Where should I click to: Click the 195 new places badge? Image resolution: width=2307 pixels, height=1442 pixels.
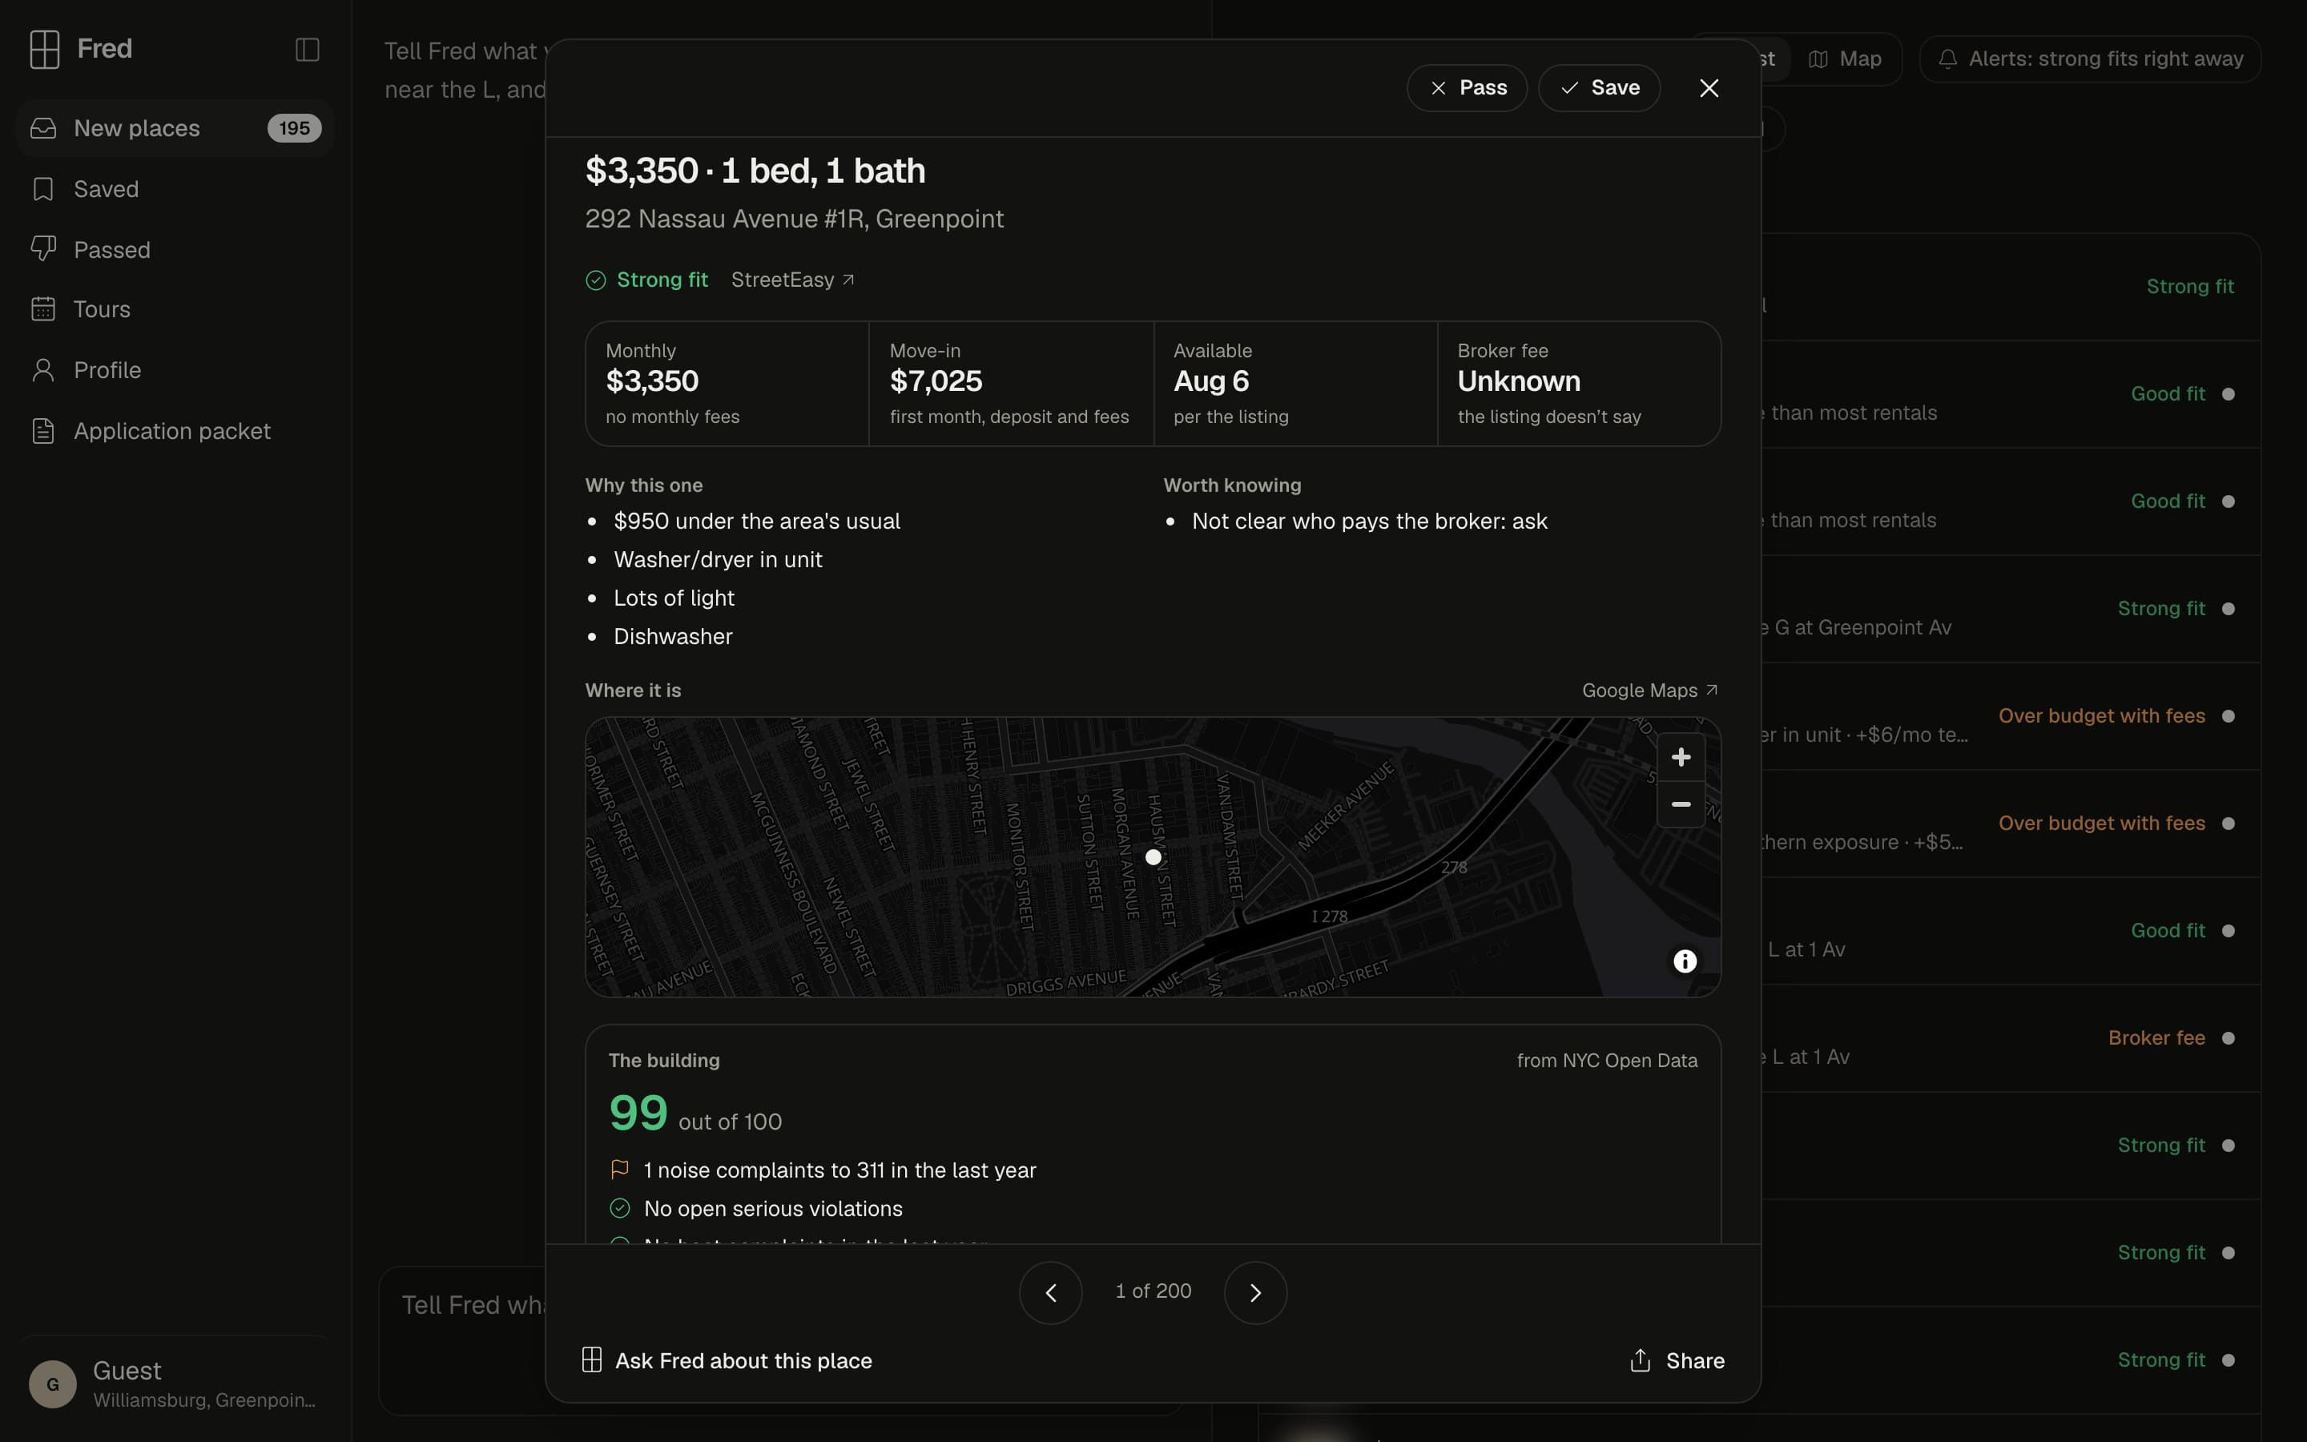coord(294,128)
